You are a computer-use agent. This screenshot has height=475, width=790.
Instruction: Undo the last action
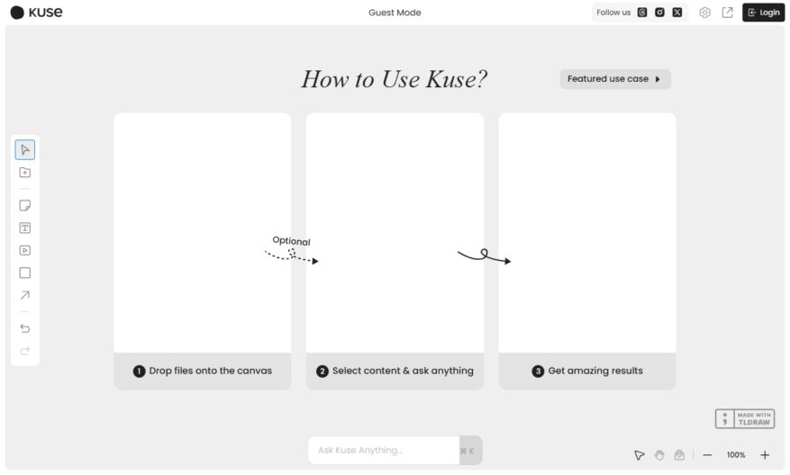24,328
